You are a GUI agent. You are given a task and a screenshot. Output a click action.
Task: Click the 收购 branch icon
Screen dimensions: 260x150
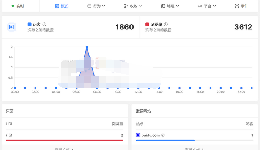126,6
